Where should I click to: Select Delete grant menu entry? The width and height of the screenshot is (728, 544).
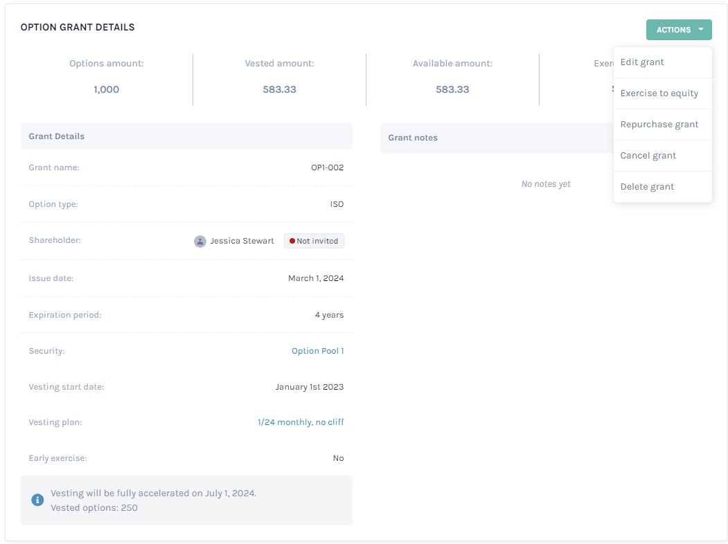pos(662,186)
